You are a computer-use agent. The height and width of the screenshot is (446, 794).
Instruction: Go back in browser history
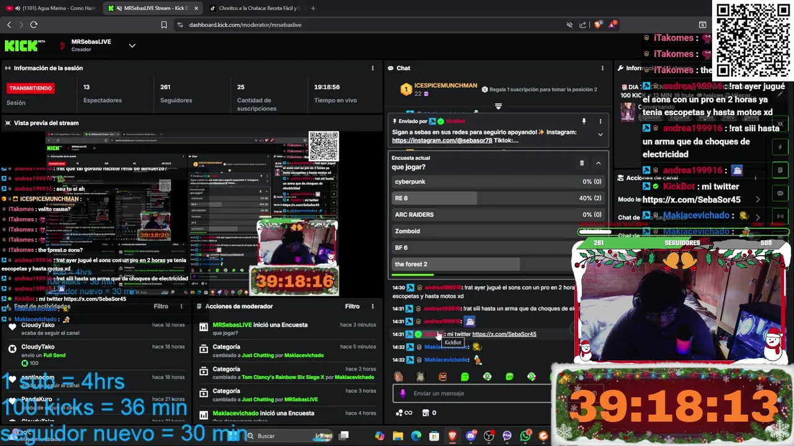[x=9, y=25]
